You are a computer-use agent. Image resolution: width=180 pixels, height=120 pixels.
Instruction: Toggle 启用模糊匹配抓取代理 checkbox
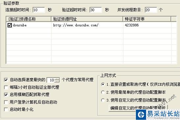pos(6,95)
